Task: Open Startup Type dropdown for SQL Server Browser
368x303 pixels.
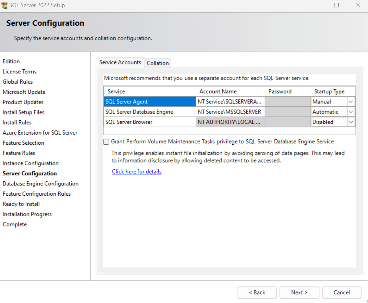Action: [351, 122]
